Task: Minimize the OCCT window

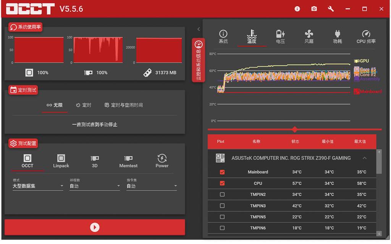Action: coord(347,9)
